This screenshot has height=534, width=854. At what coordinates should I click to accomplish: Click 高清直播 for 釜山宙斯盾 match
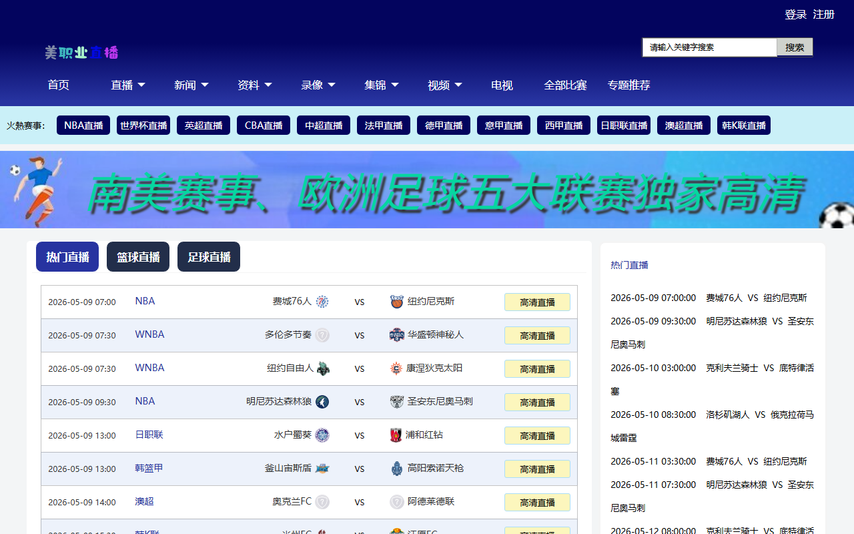[x=537, y=469]
